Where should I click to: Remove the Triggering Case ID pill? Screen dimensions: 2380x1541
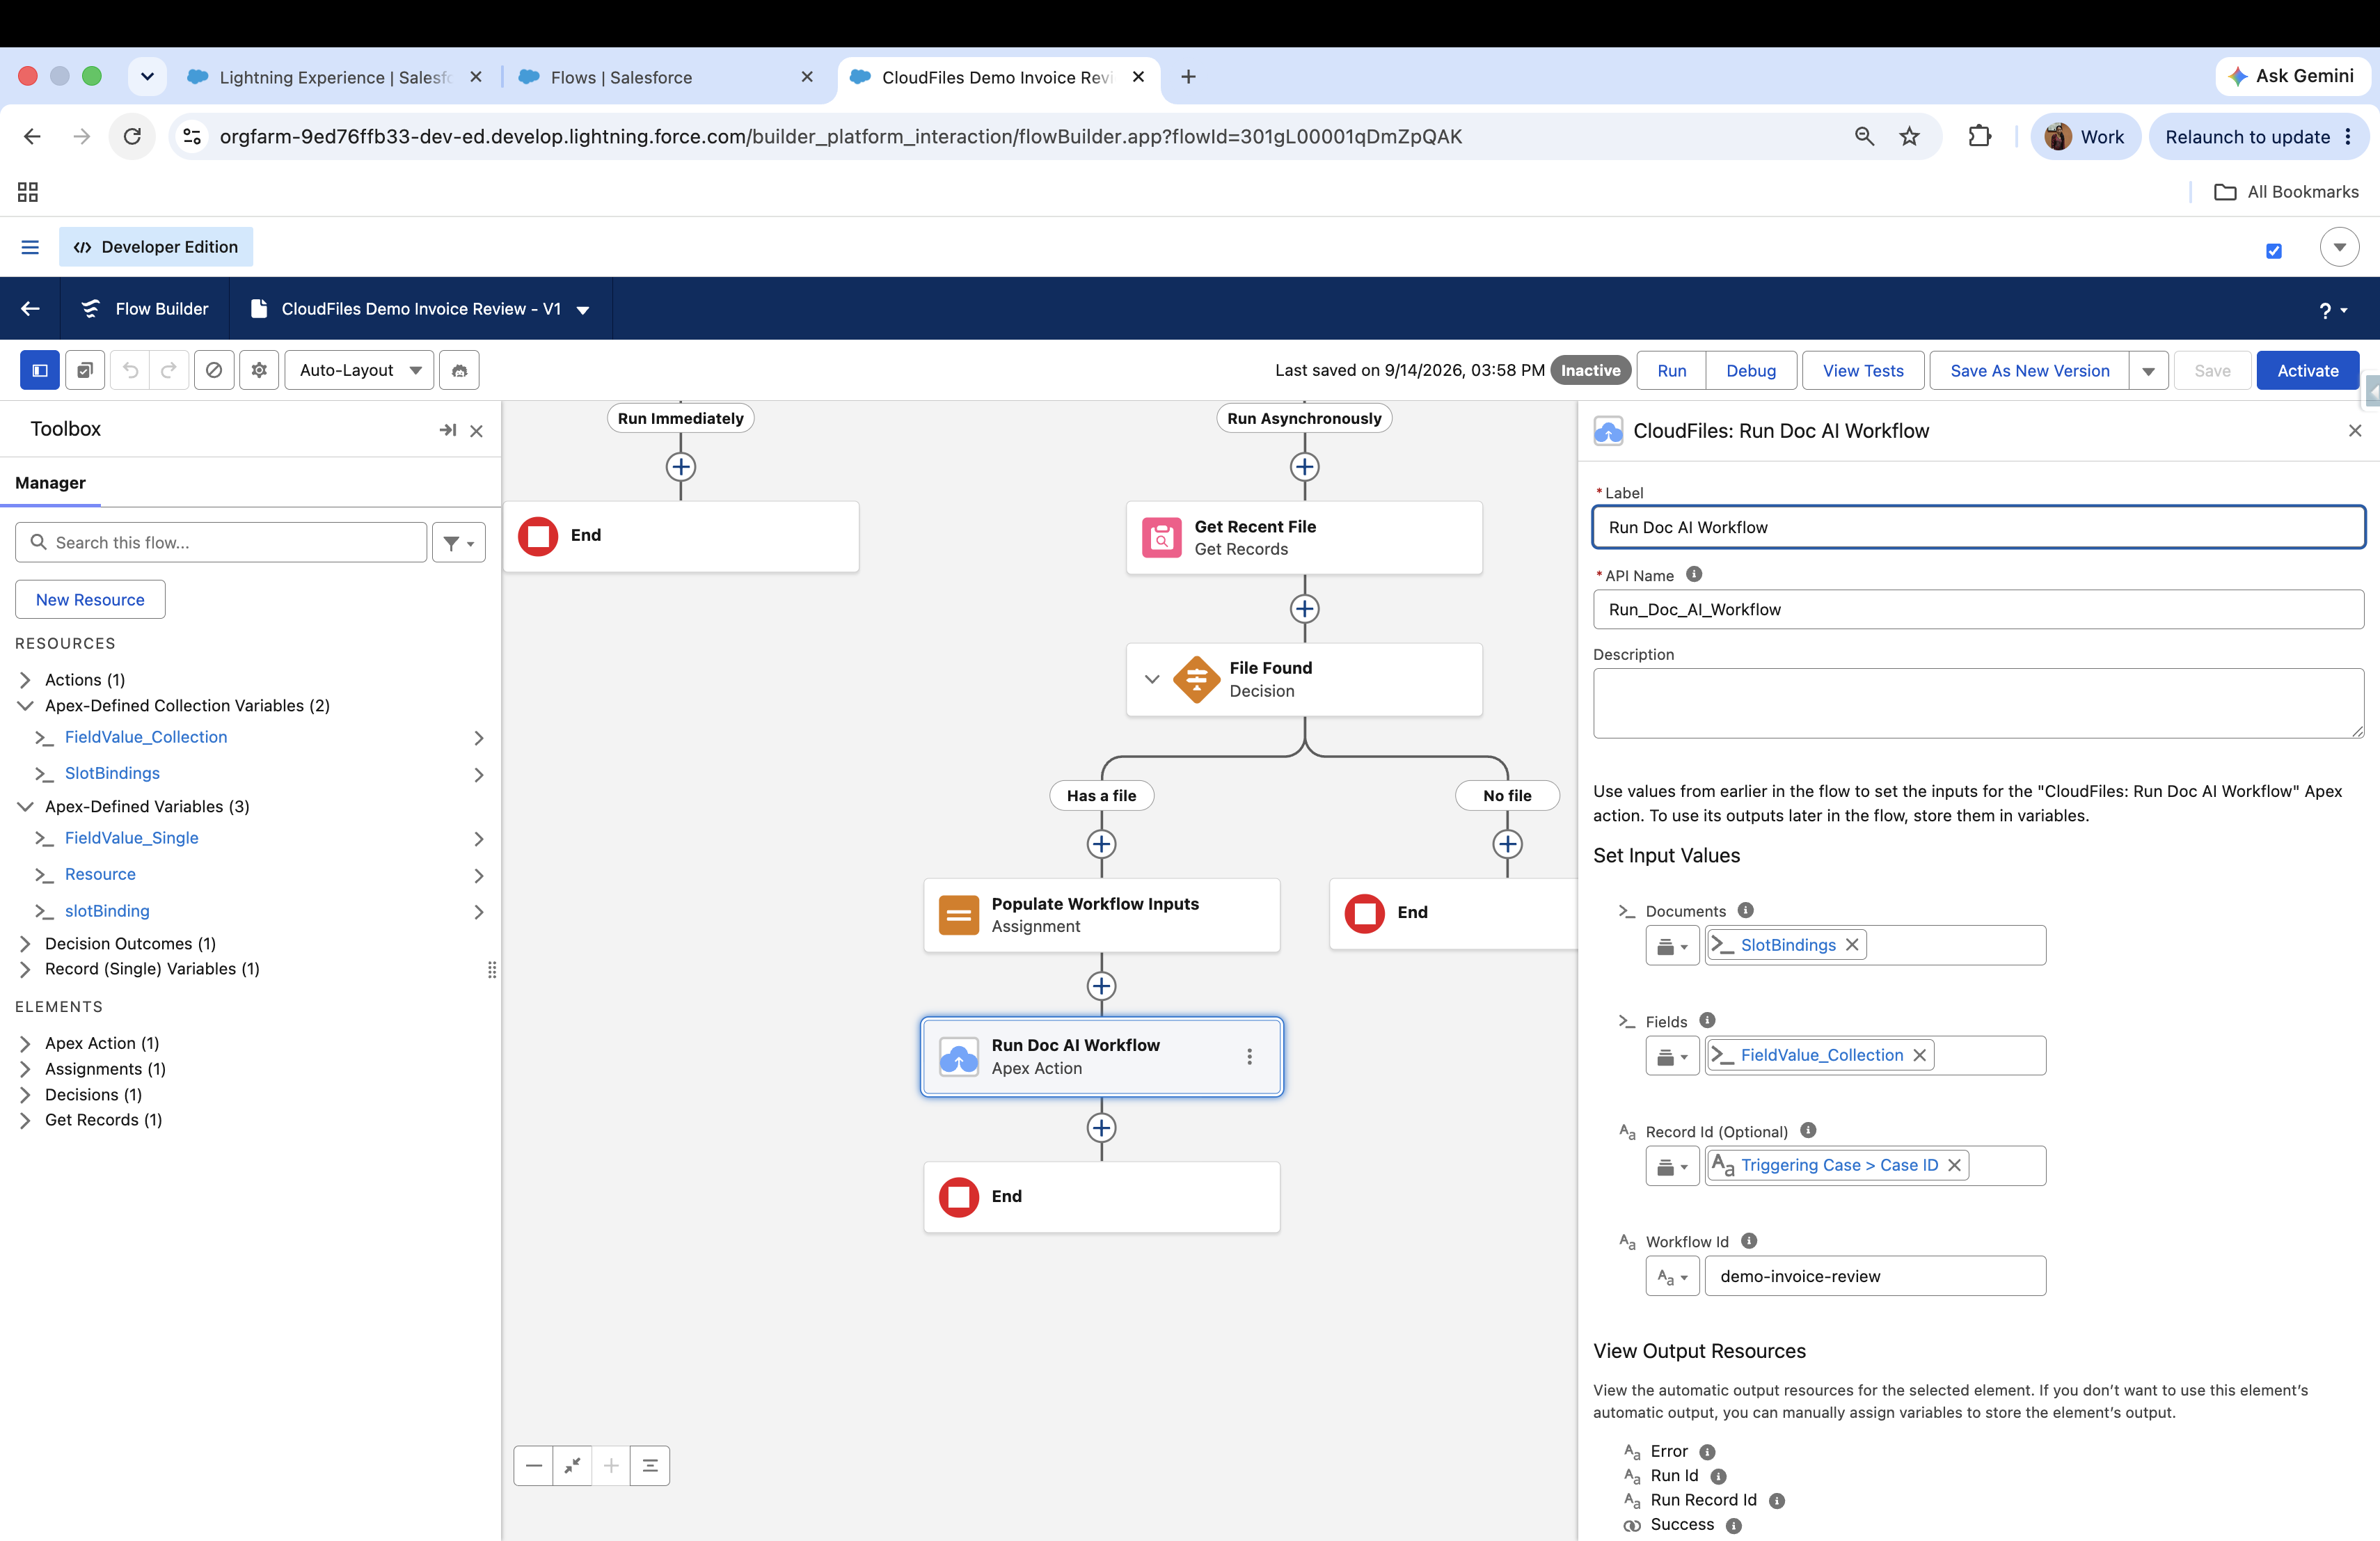[1954, 1165]
